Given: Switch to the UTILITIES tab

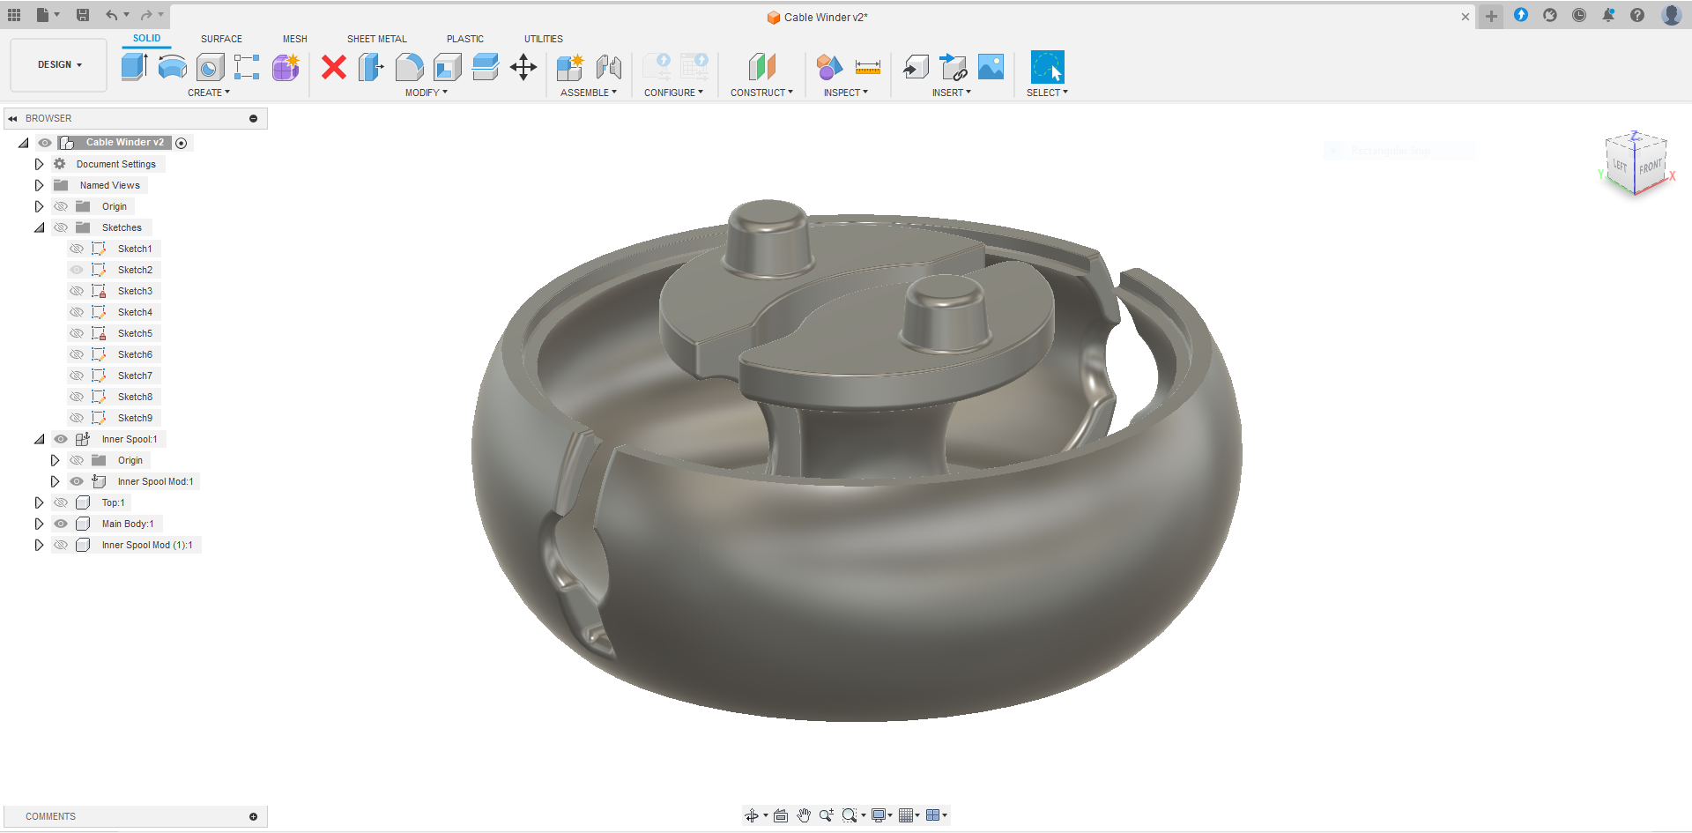Looking at the screenshot, I should pos(544,39).
